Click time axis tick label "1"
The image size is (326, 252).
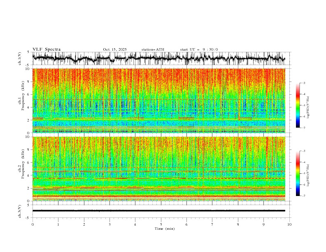point(58,224)
